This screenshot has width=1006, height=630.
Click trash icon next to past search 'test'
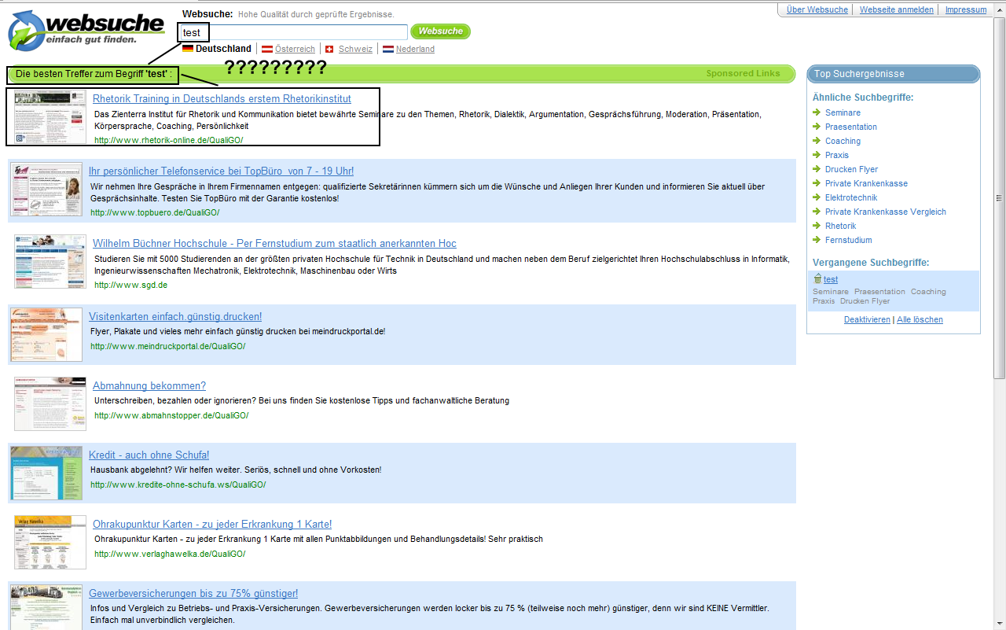pyautogui.click(x=817, y=279)
